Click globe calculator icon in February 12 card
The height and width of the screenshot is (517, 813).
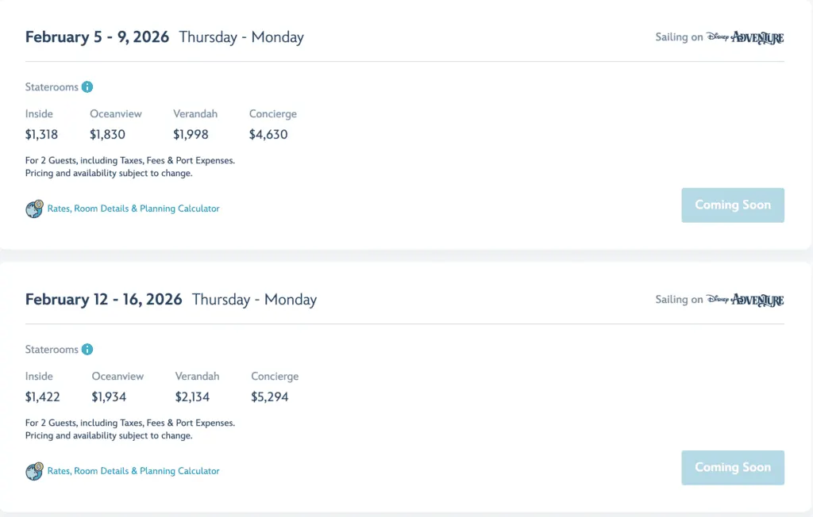click(34, 471)
